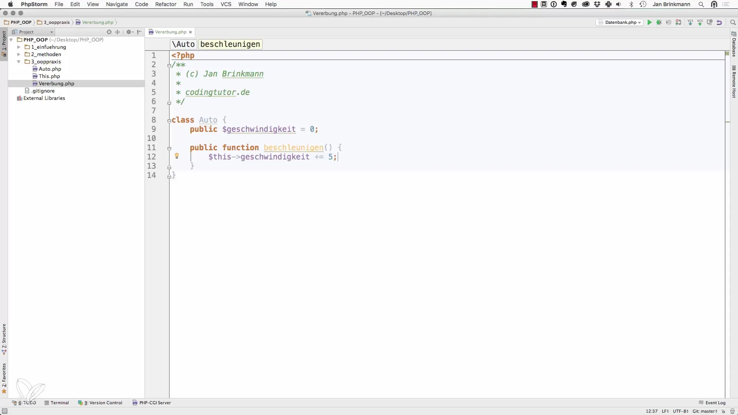
Task: Click the intention light bulb on line 12
Action: (x=177, y=156)
